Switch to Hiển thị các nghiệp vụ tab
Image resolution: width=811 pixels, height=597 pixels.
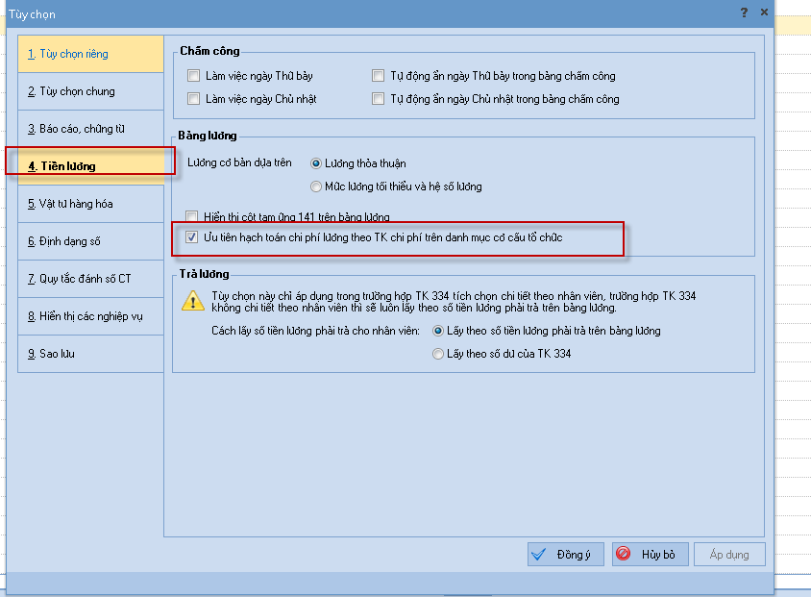pos(89,316)
